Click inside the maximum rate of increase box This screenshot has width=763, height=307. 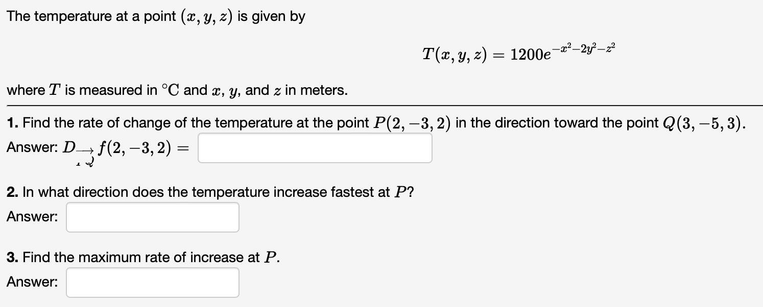click(x=152, y=282)
